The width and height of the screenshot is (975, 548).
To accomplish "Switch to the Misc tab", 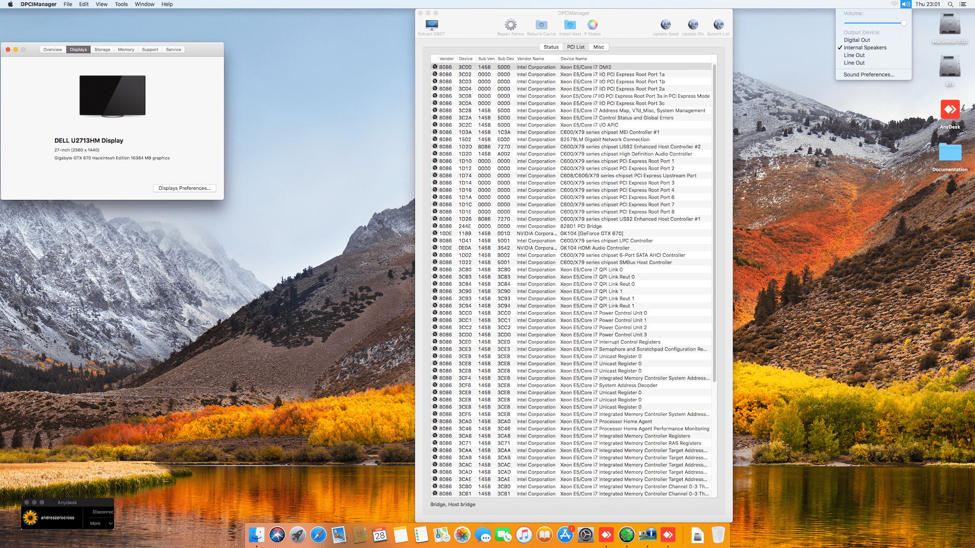I will [599, 47].
